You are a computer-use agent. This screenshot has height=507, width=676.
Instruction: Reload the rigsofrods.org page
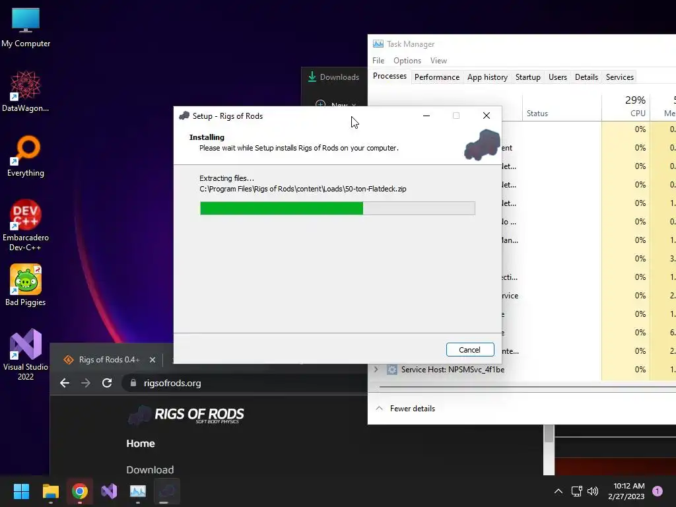(x=107, y=383)
